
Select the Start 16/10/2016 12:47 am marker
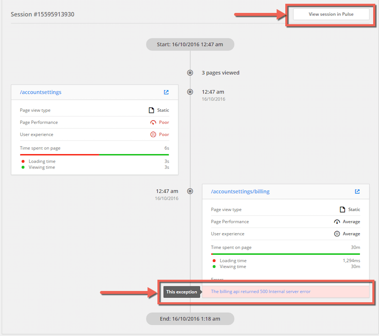click(190, 44)
